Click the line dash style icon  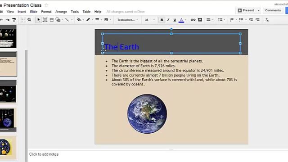[x=106, y=20]
